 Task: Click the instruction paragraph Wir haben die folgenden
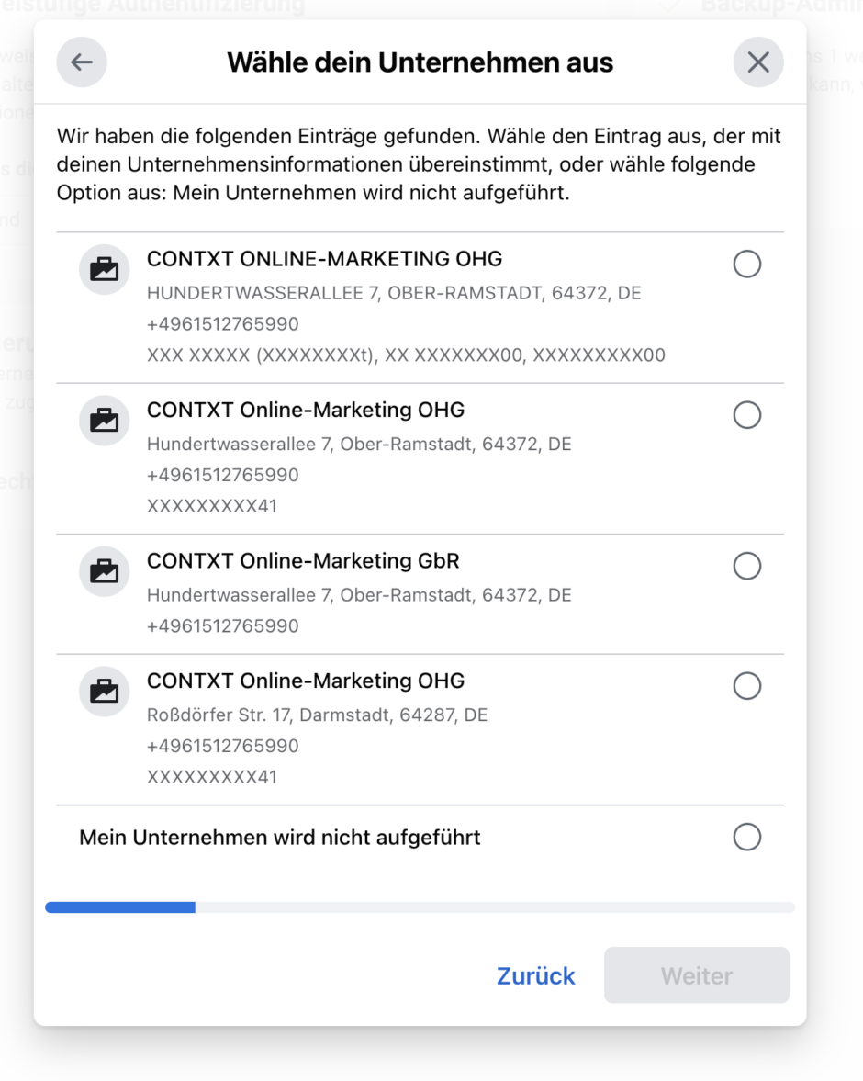click(419, 164)
